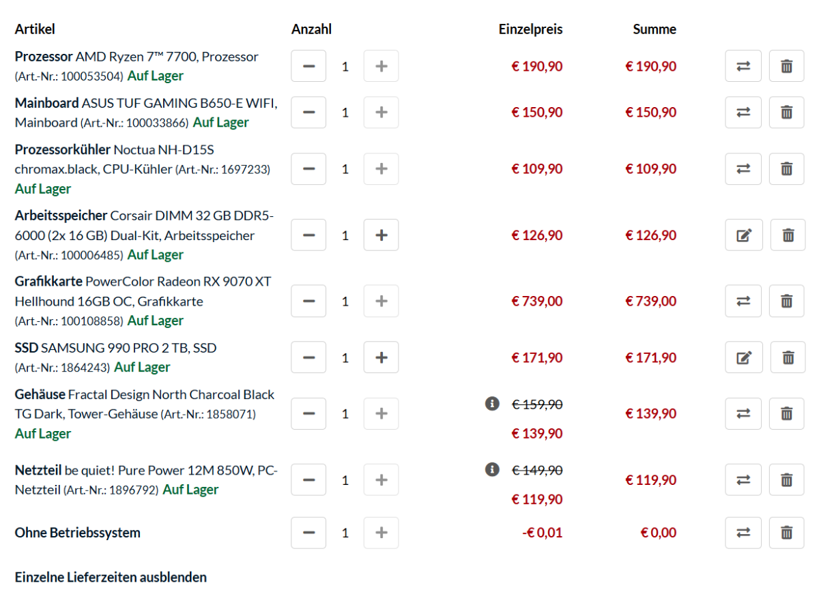Edit the SAMSUNG 990 PRO SSD entry
Viewport: 819px width, 592px height.
(x=743, y=357)
